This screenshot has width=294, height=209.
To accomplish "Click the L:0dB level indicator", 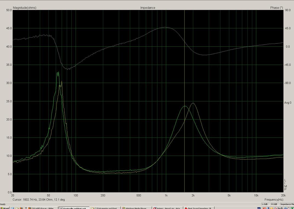I will click(x=265, y=204).
